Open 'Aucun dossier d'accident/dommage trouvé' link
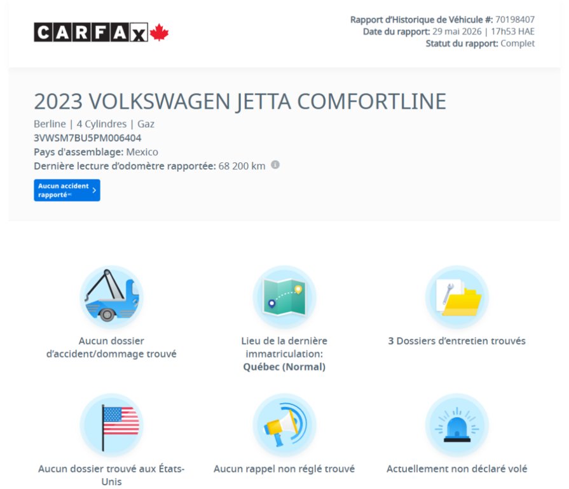 (x=111, y=347)
